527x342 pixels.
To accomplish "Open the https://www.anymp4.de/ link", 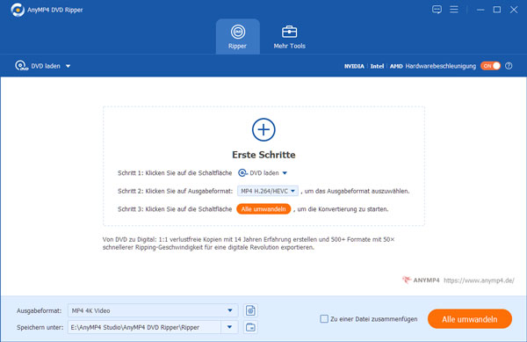I will tap(479, 280).
